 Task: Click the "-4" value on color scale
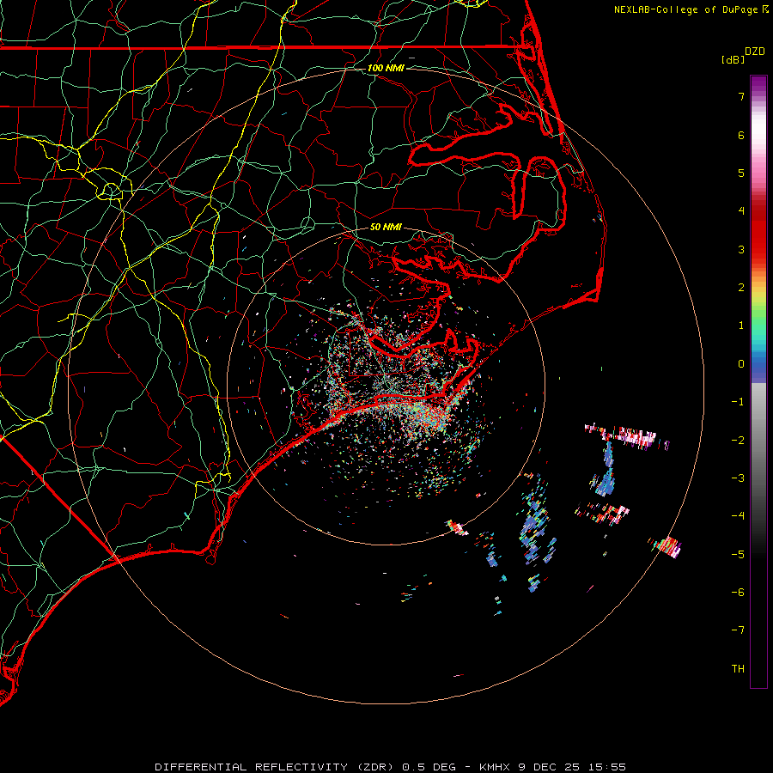coord(738,516)
